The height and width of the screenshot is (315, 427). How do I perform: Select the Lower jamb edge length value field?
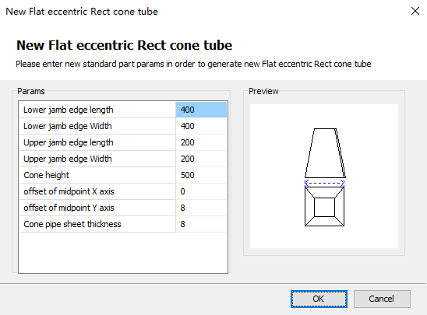(x=201, y=110)
